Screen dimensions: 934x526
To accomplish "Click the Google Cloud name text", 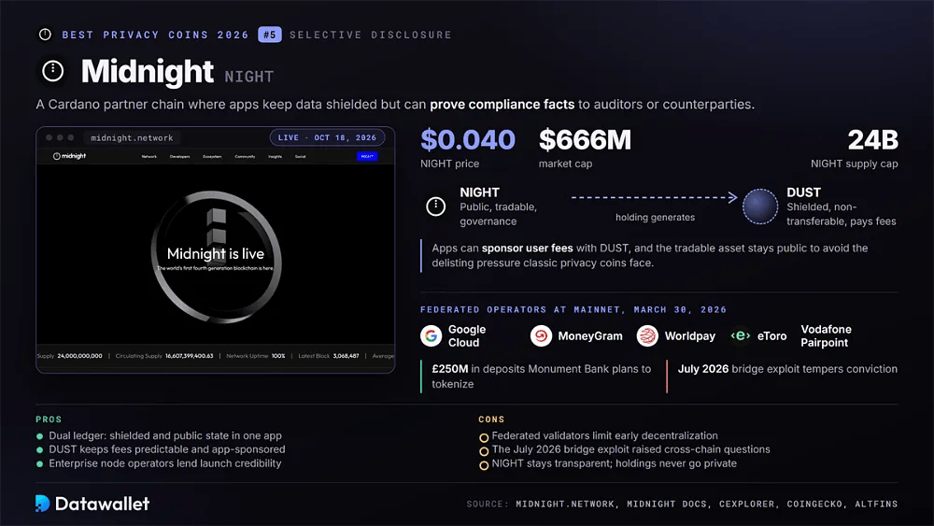I will (x=466, y=336).
